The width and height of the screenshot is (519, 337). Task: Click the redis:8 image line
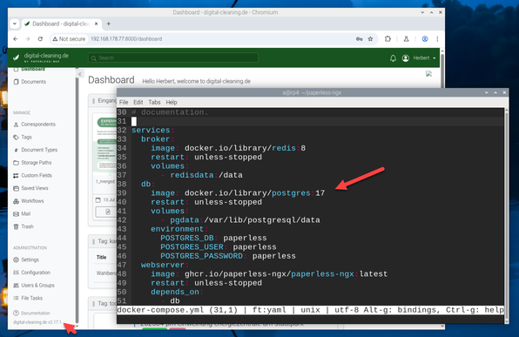tap(228, 148)
